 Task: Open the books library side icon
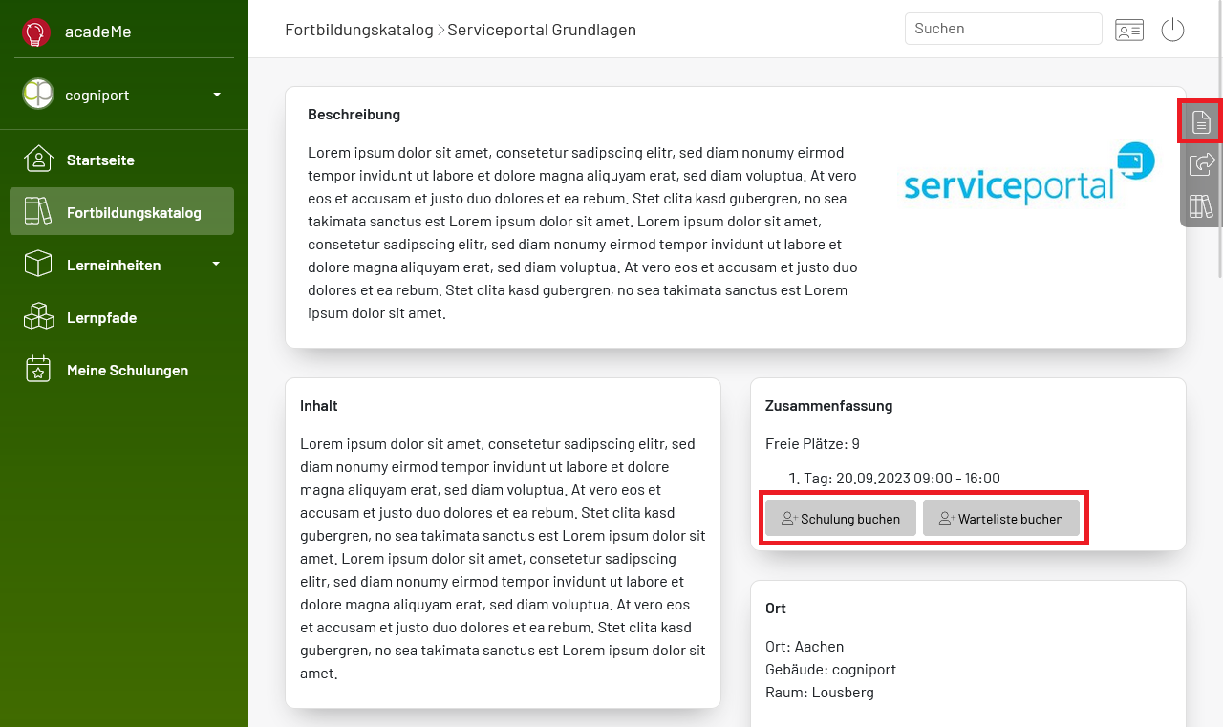coord(1201,205)
